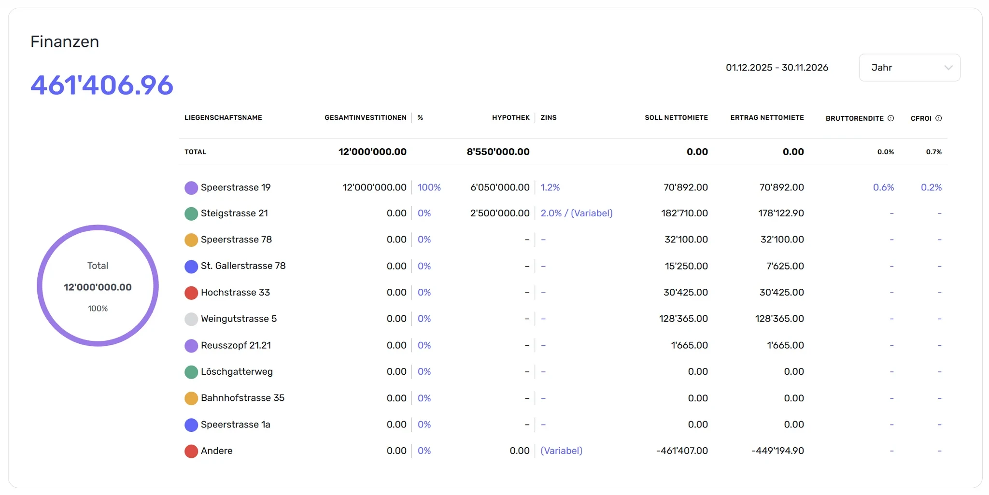Click the grey dot beside Weingutstrasse 5
This screenshot has width=989, height=495.
(x=191, y=319)
